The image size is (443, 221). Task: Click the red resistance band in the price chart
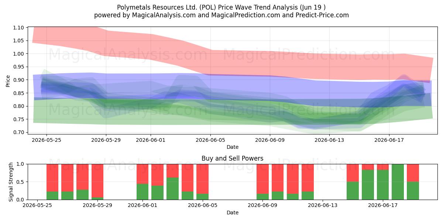coord(233,63)
